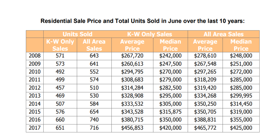
Task: Click the "Units Sold" column group header
Action: tap(77, 34)
